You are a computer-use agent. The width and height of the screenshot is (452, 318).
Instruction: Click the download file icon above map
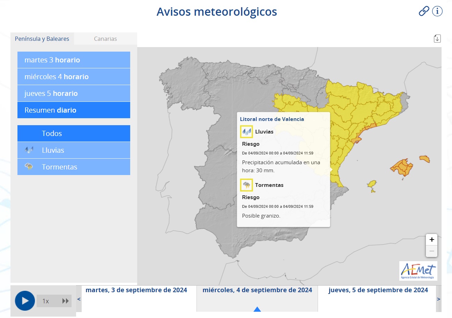[437, 38]
